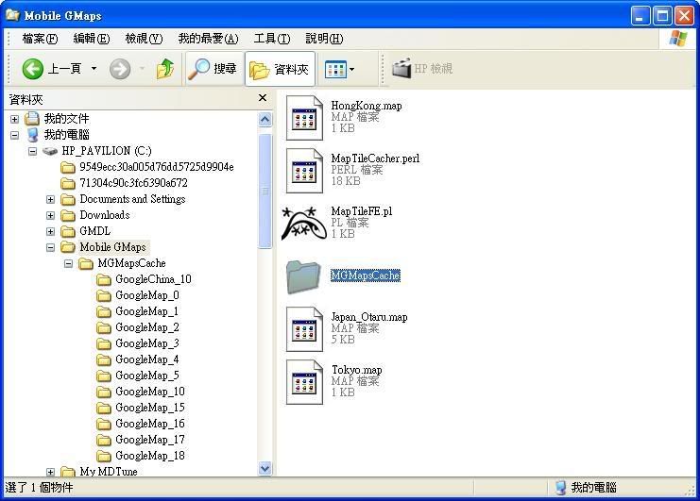Select the MapTileCacher.perl file icon
The width and height of the screenshot is (700, 501).
click(x=304, y=170)
